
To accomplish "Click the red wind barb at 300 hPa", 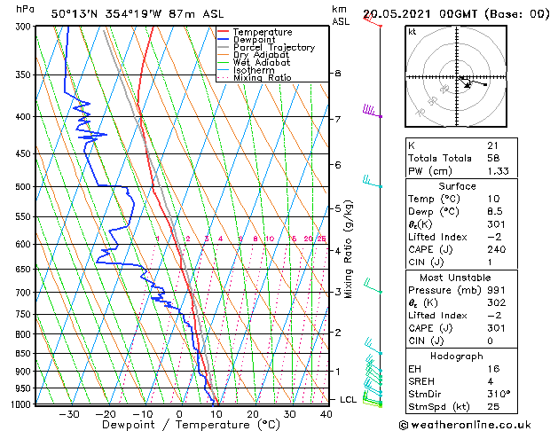I will [373, 20].
